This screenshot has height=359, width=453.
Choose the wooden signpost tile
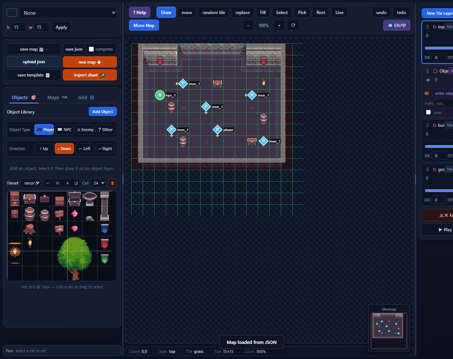(59, 215)
